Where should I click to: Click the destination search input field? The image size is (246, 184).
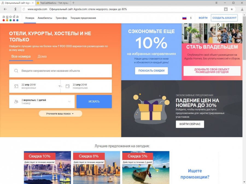[61, 71]
